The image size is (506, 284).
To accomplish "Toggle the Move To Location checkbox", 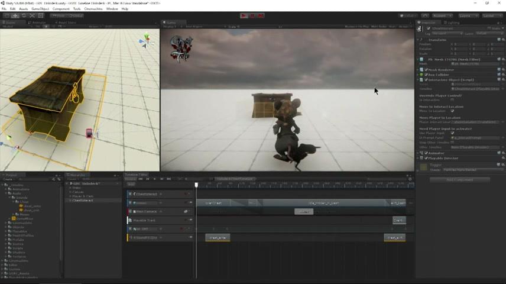I will 452,111.
